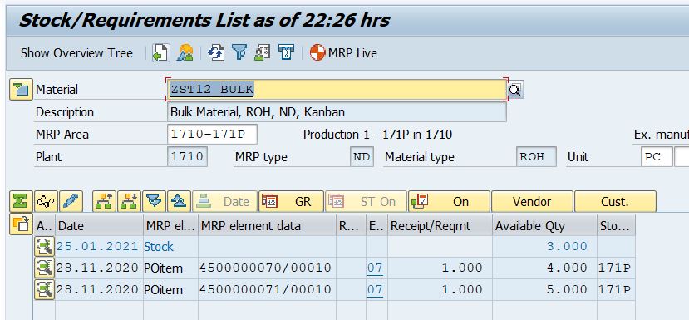Open the Material search help
Viewport: 689px width, 320px height.
coord(515,90)
